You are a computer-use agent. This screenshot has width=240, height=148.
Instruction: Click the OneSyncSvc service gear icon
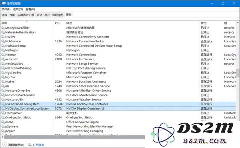click(x=3, y=113)
